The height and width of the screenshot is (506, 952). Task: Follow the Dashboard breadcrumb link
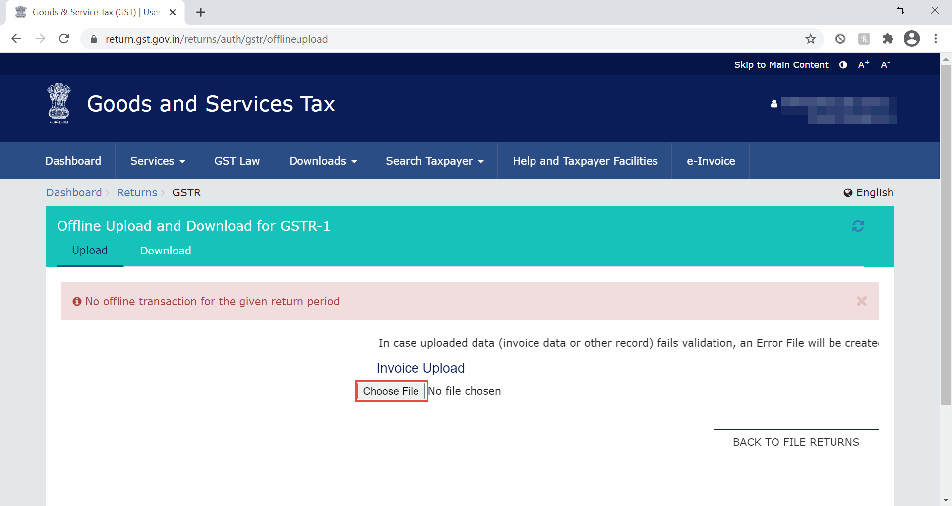tap(74, 192)
